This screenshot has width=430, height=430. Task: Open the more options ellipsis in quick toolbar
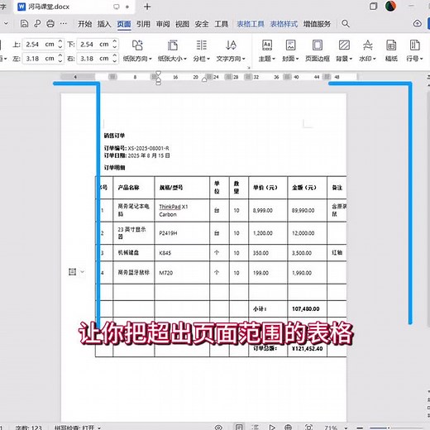63,24
